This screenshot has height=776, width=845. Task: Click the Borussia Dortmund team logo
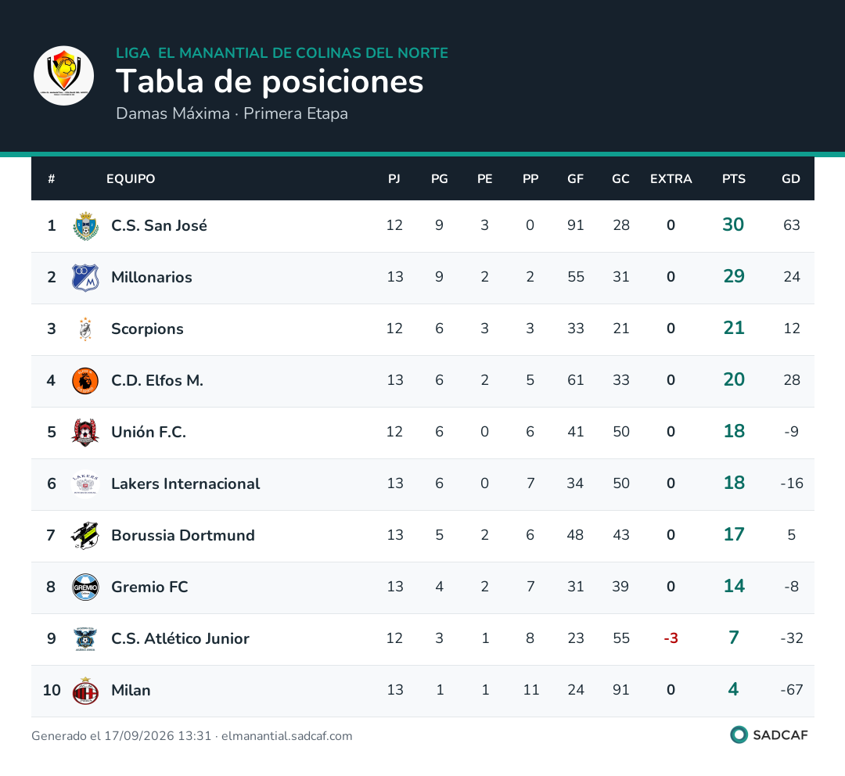pyautogui.click(x=85, y=535)
